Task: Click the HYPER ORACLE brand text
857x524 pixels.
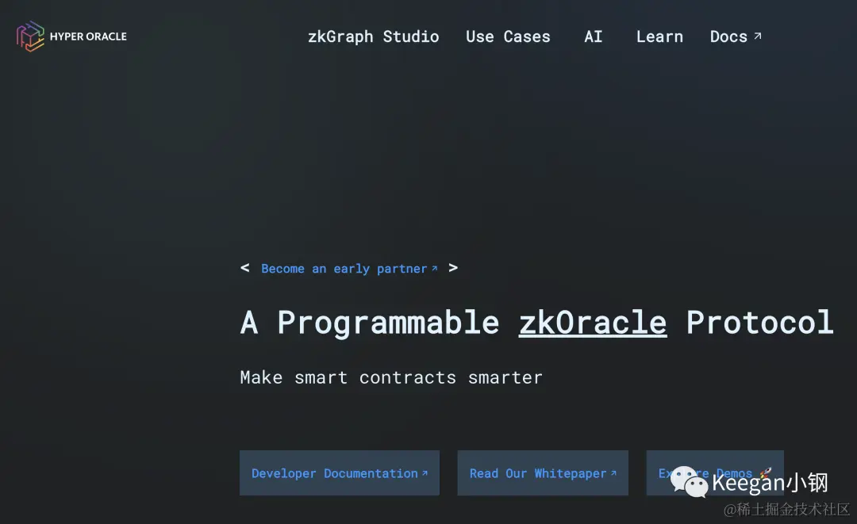Action: tap(88, 36)
